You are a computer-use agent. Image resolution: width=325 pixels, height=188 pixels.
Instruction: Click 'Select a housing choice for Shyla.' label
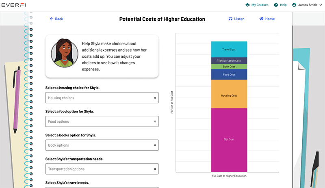72,88
